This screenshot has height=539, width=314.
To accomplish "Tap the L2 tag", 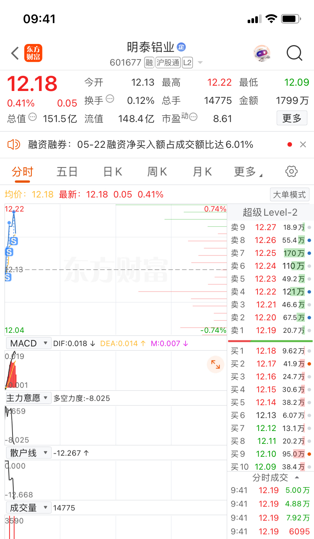I will (x=187, y=63).
